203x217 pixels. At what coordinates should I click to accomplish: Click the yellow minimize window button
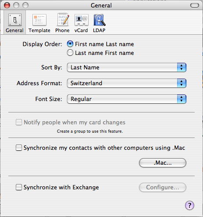[16, 5]
